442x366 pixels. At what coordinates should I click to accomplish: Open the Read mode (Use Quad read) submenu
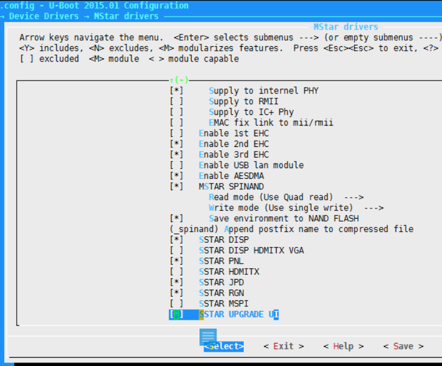tap(286, 197)
